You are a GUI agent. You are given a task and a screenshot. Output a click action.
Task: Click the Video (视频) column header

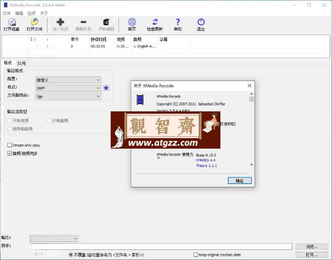click(123, 39)
